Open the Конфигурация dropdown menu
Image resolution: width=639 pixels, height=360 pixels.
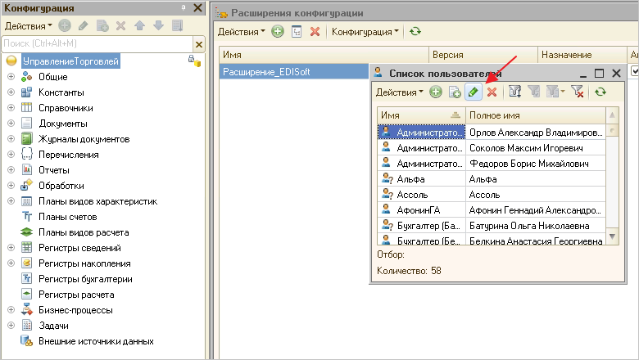coord(365,32)
